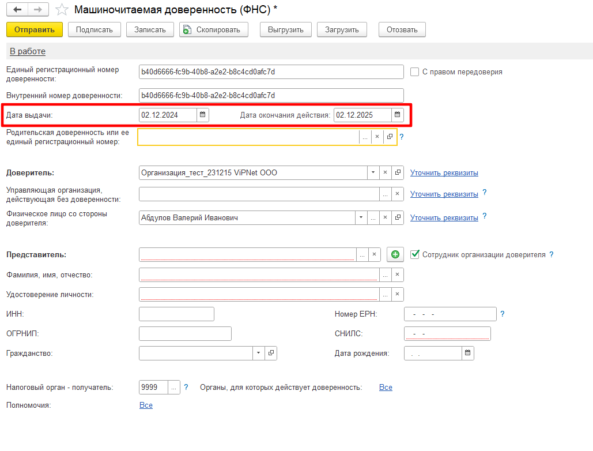Enable С правом передоверия checkbox
The height and width of the screenshot is (451, 593).
414,72
